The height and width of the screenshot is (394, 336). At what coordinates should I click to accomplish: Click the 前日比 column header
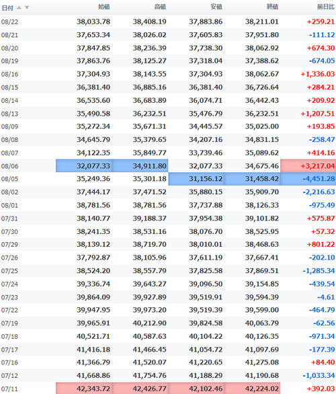[326, 7]
